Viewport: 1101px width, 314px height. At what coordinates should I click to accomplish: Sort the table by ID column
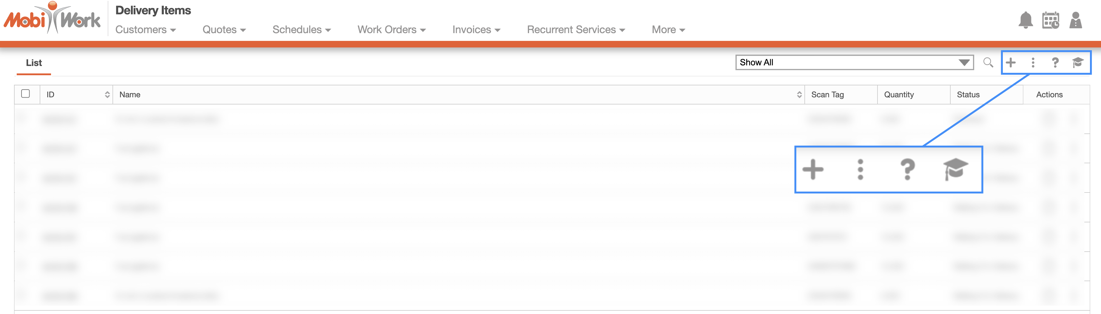[107, 95]
